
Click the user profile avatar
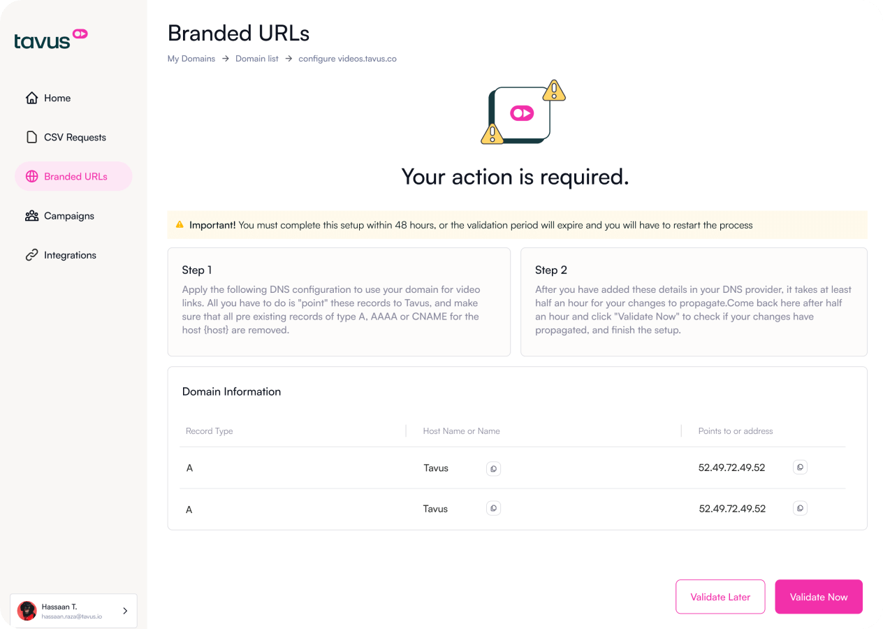pos(27,611)
